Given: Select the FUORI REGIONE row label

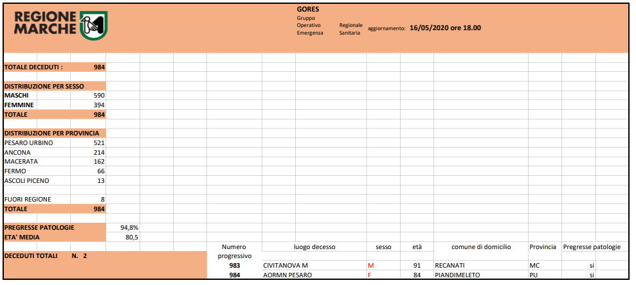Looking at the screenshot, I should pos(28,200).
